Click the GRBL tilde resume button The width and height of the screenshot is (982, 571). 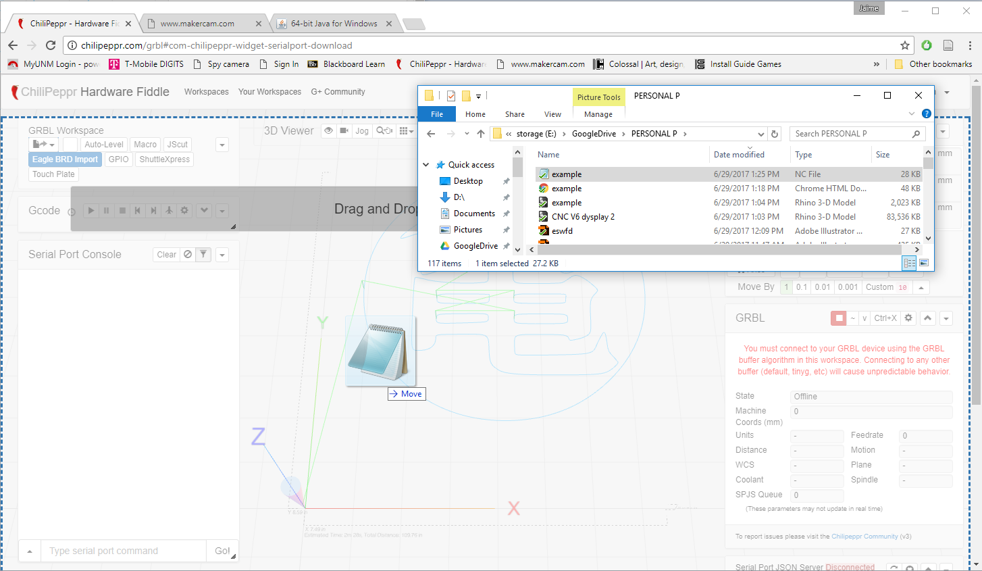pyautogui.click(x=853, y=318)
